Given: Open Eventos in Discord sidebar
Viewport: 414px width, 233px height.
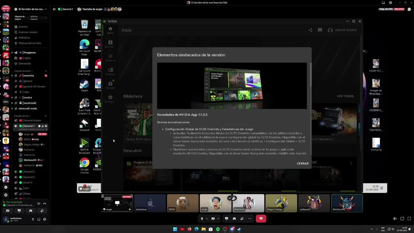Looking at the screenshot, I should tap(30, 27).
